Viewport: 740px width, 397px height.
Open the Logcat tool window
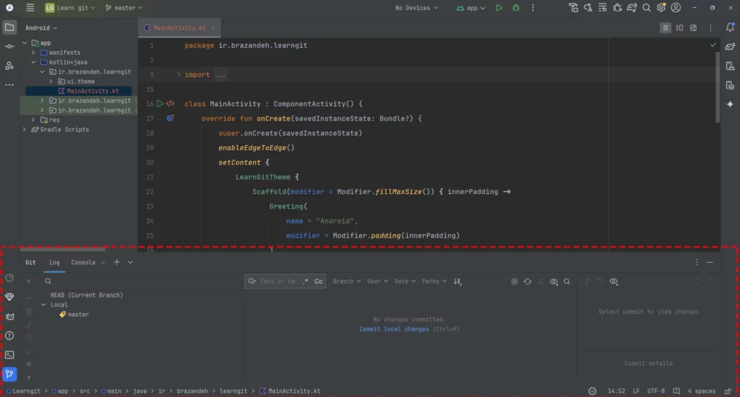point(9,316)
